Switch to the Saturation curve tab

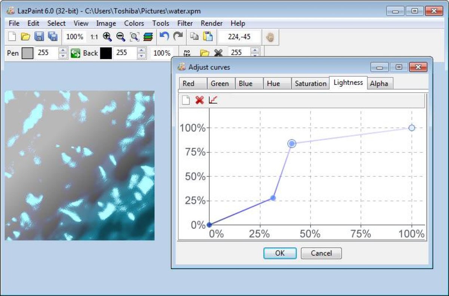pyautogui.click(x=310, y=84)
